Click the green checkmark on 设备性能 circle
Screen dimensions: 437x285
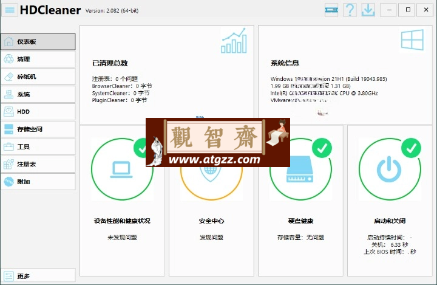(x=140, y=148)
